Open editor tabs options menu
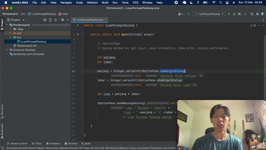The image size is (266, 150). (263, 20)
